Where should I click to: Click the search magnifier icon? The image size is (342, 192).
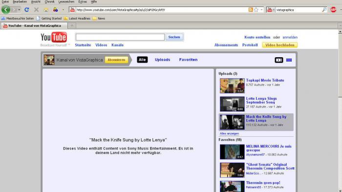(x=324, y=10)
